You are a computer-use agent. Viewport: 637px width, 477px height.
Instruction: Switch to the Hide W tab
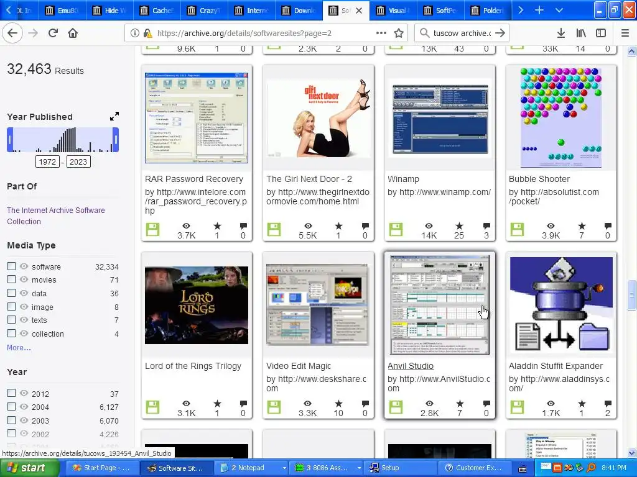point(109,11)
